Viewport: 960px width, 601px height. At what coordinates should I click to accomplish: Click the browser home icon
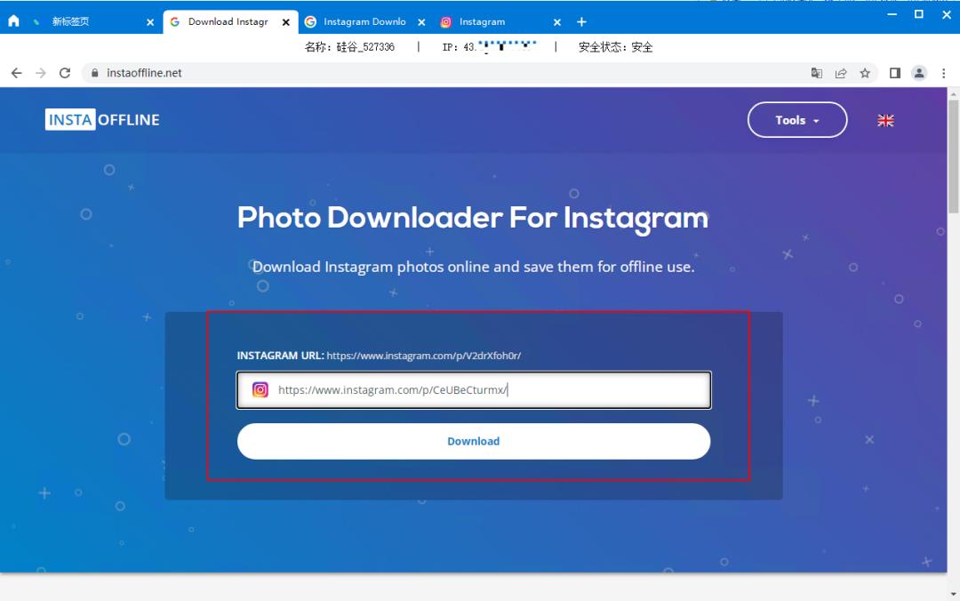point(13,21)
